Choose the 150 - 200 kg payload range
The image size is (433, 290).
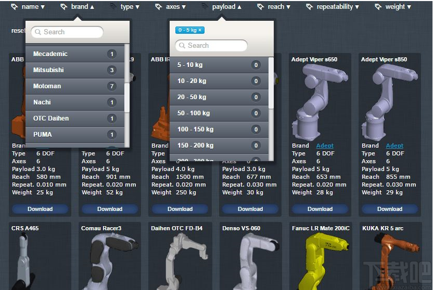219,146
